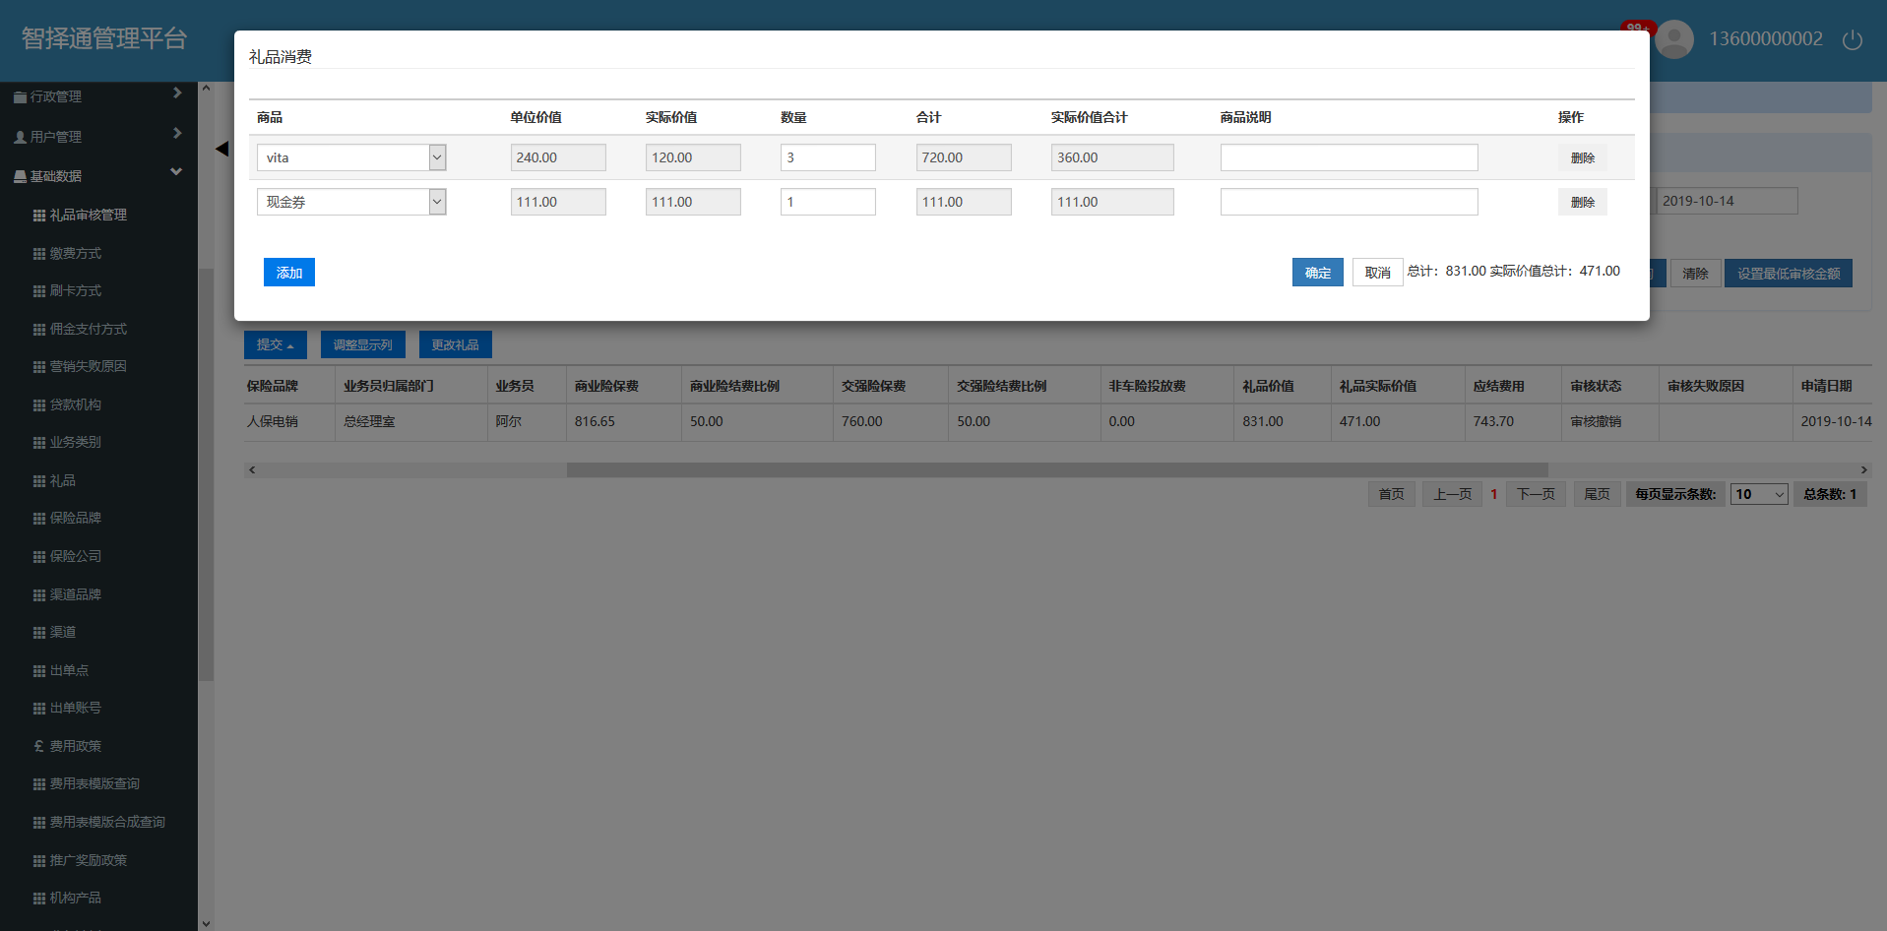Click grid icon beside 缴费方式
1887x931 pixels.
click(x=39, y=254)
